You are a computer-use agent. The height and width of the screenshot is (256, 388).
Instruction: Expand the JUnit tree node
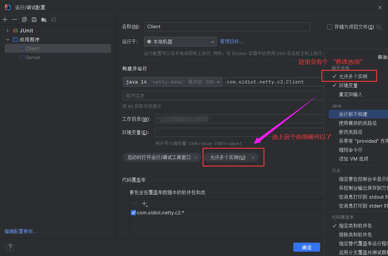coord(8,31)
